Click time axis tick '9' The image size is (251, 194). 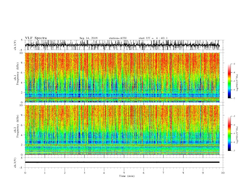tap(203, 173)
